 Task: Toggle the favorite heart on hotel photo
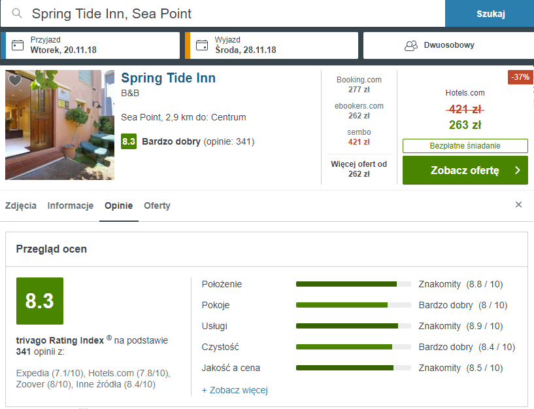tap(15, 80)
